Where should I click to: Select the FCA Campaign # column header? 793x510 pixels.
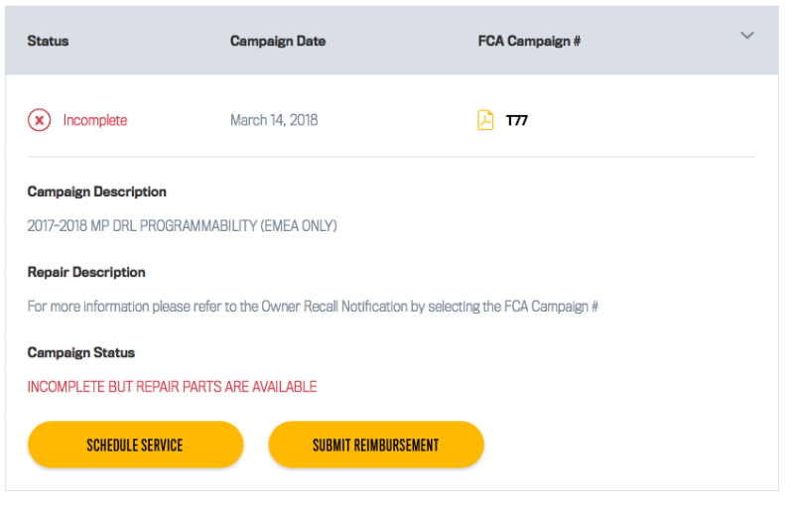(x=529, y=42)
